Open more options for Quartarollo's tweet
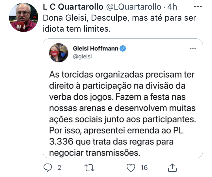This screenshot has height=177, width=212. click(200, 7)
